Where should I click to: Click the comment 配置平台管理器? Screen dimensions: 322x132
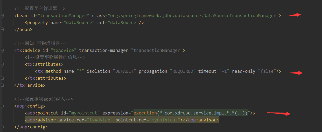pos(39,9)
